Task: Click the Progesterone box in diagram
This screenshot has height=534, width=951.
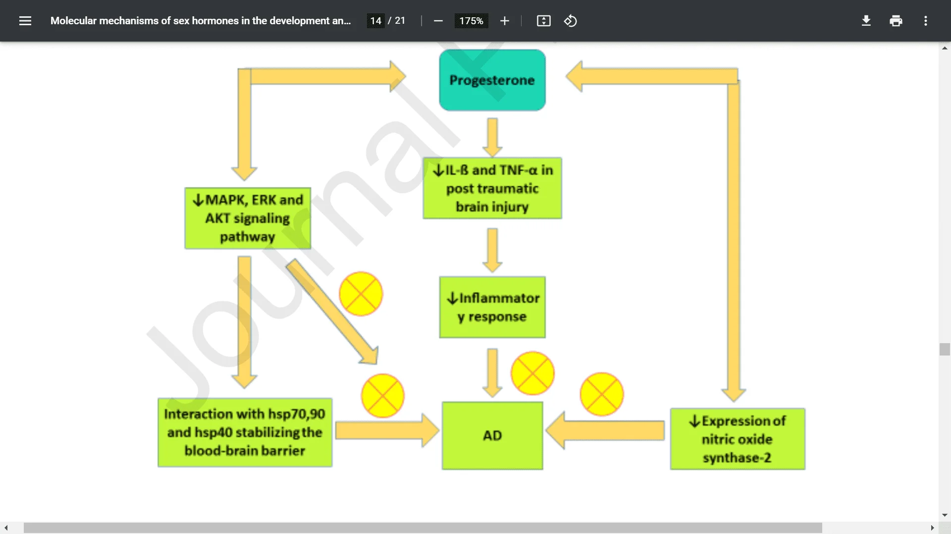Action: pos(492,80)
